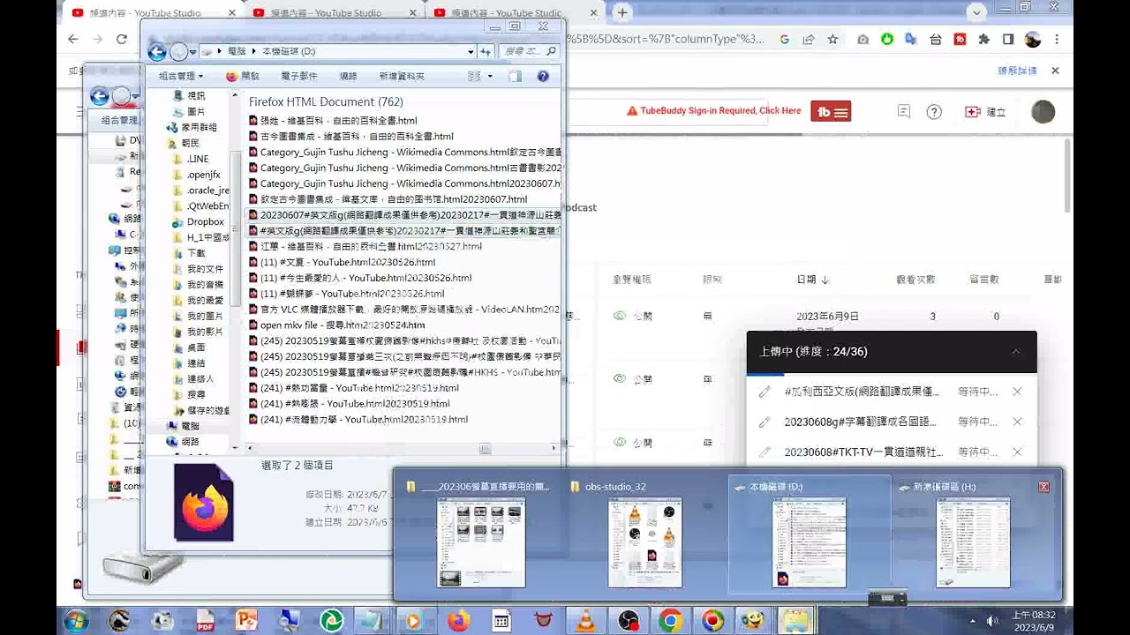
Task: Open Explorer help with the blue question mark
Action: click(x=543, y=77)
